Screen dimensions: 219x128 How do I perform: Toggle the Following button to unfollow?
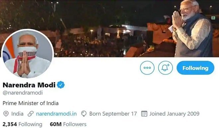[195, 68]
